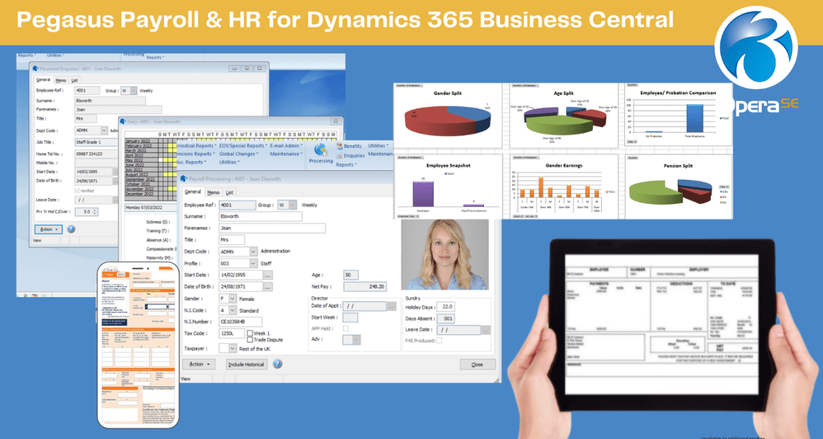Click the Days Absent field
Image resolution: width=823 pixels, height=439 pixels.
(446, 319)
